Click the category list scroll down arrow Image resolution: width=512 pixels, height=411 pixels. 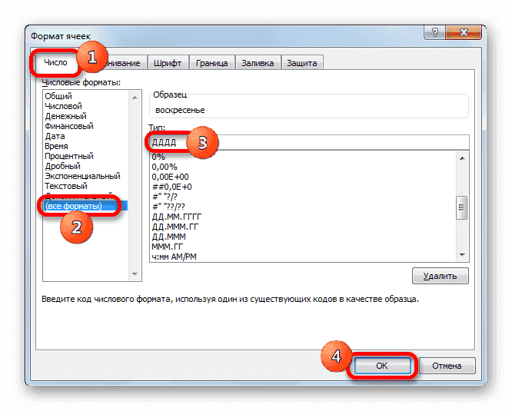135,274
